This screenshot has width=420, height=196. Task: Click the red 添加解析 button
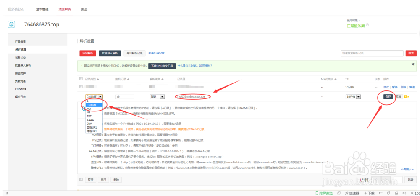tap(88, 53)
